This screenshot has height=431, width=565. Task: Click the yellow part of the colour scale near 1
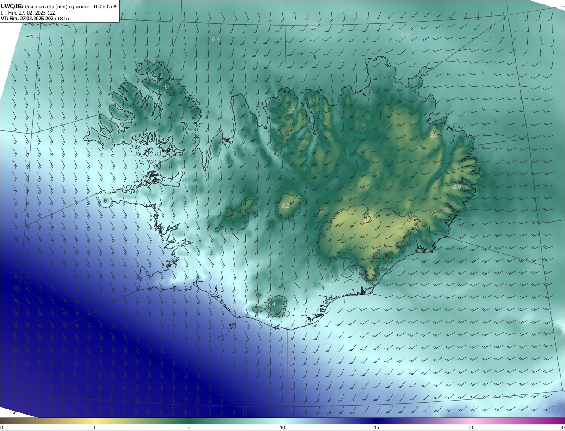(94, 421)
